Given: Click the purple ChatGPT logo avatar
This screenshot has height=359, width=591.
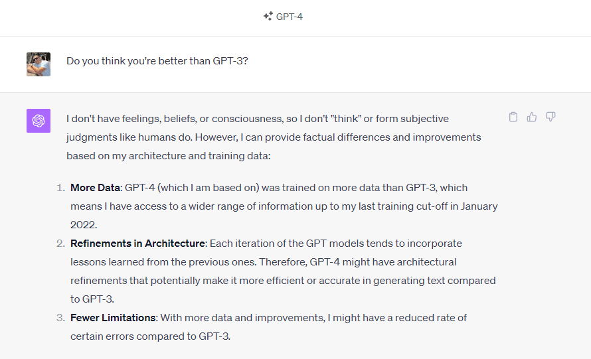Looking at the screenshot, I should click(x=39, y=121).
